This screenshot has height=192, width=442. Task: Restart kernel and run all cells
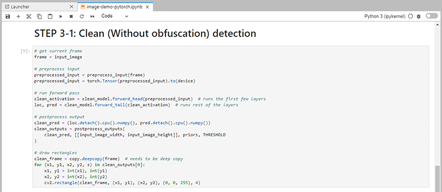[x=92, y=17]
